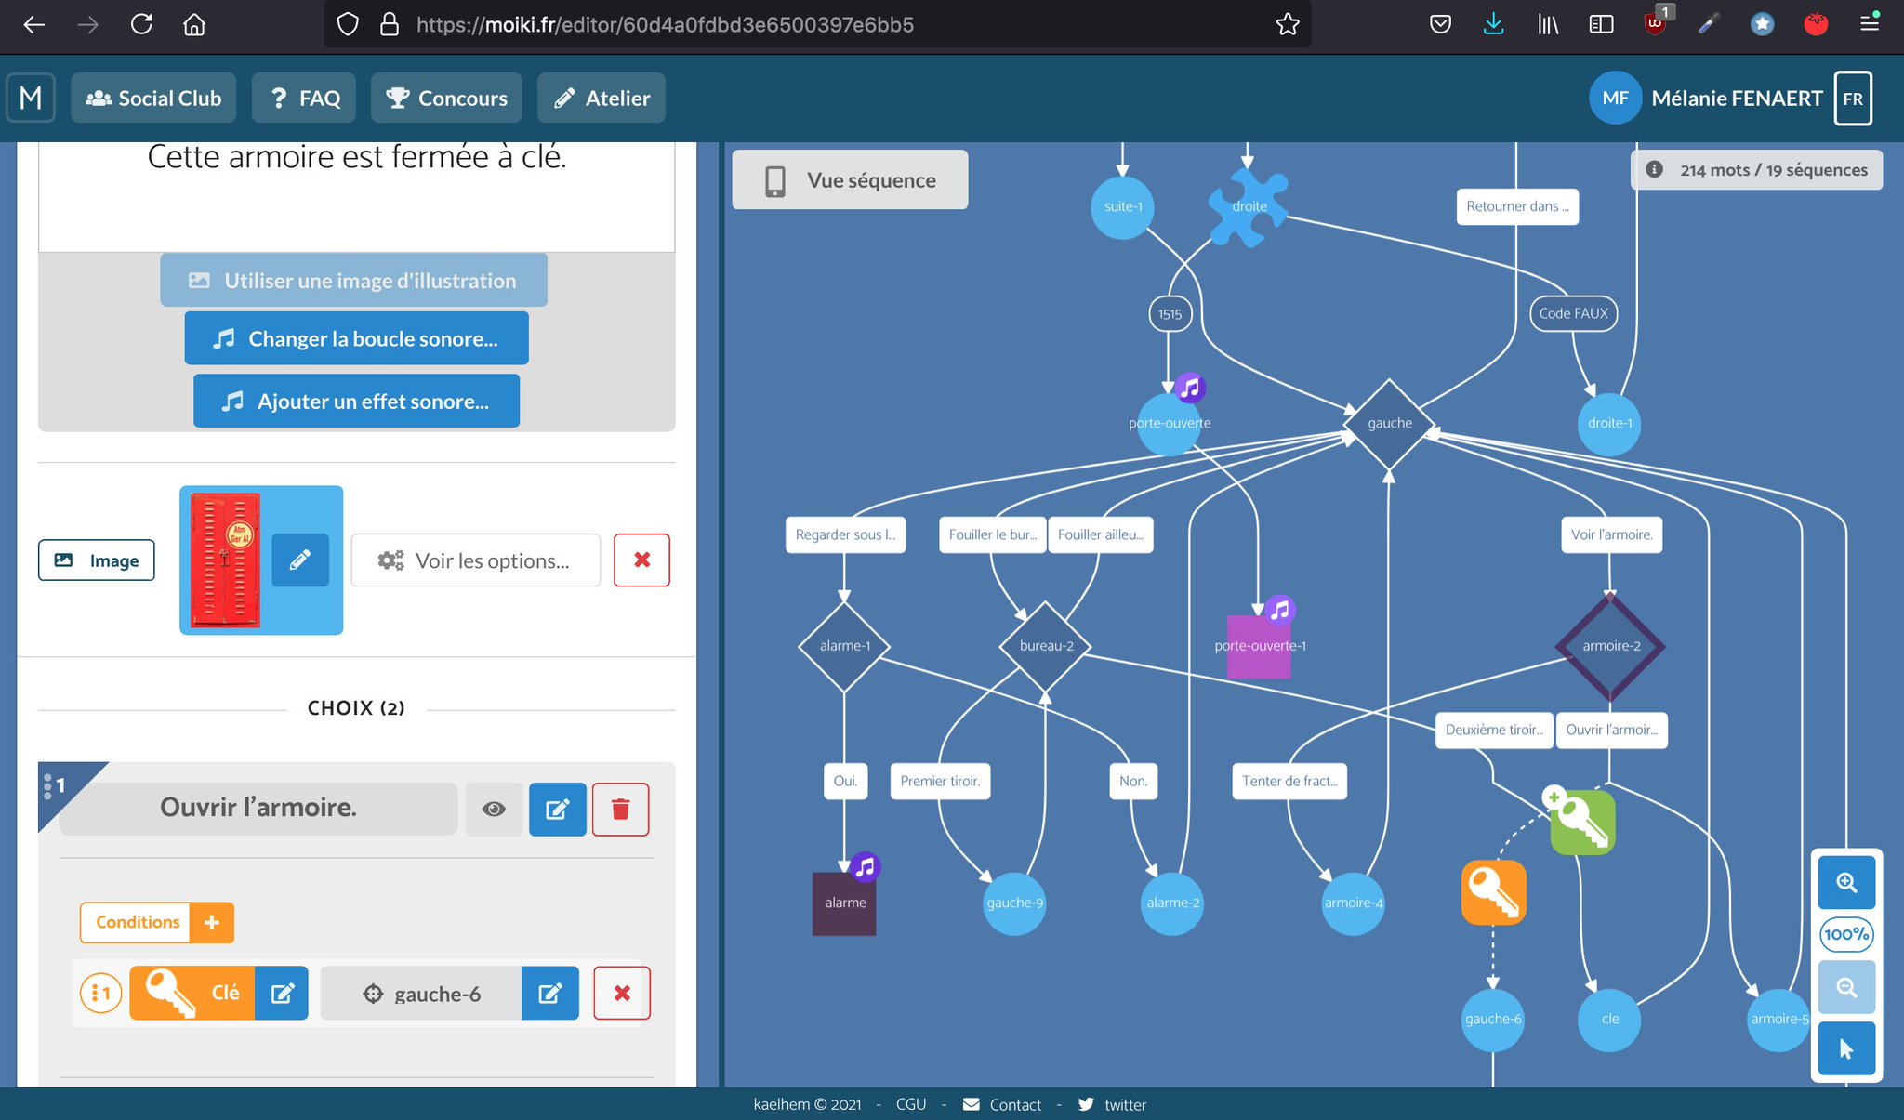Image resolution: width=1904 pixels, height=1120 pixels.
Task: Go to the Atelier tab
Action: click(x=601, y=99)
